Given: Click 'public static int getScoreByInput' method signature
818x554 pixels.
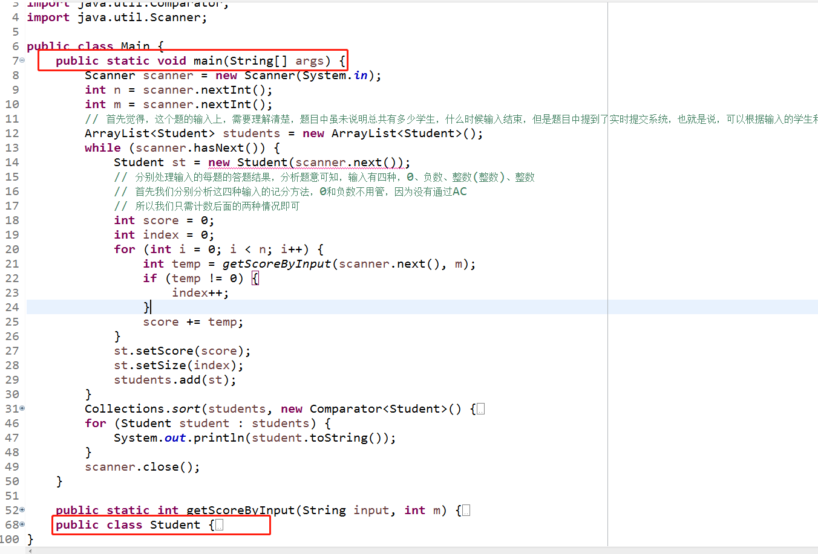Looking at the screenshot, I should point(259,511).
